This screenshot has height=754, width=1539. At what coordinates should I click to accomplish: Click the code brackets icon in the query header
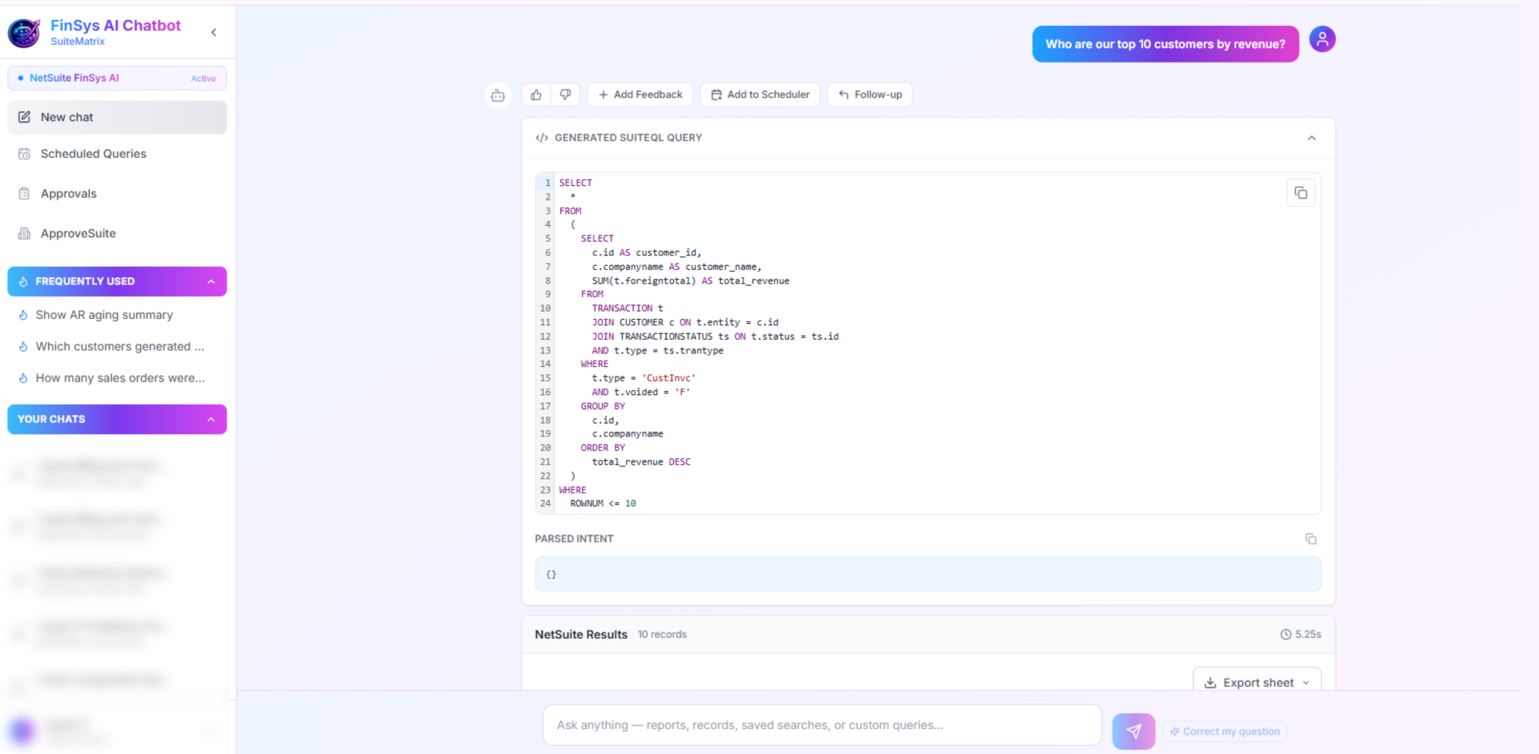542,138
